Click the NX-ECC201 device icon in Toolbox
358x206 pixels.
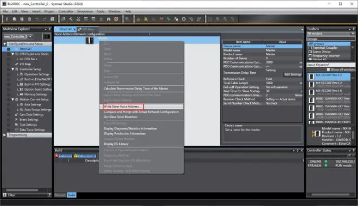[311, 77]
